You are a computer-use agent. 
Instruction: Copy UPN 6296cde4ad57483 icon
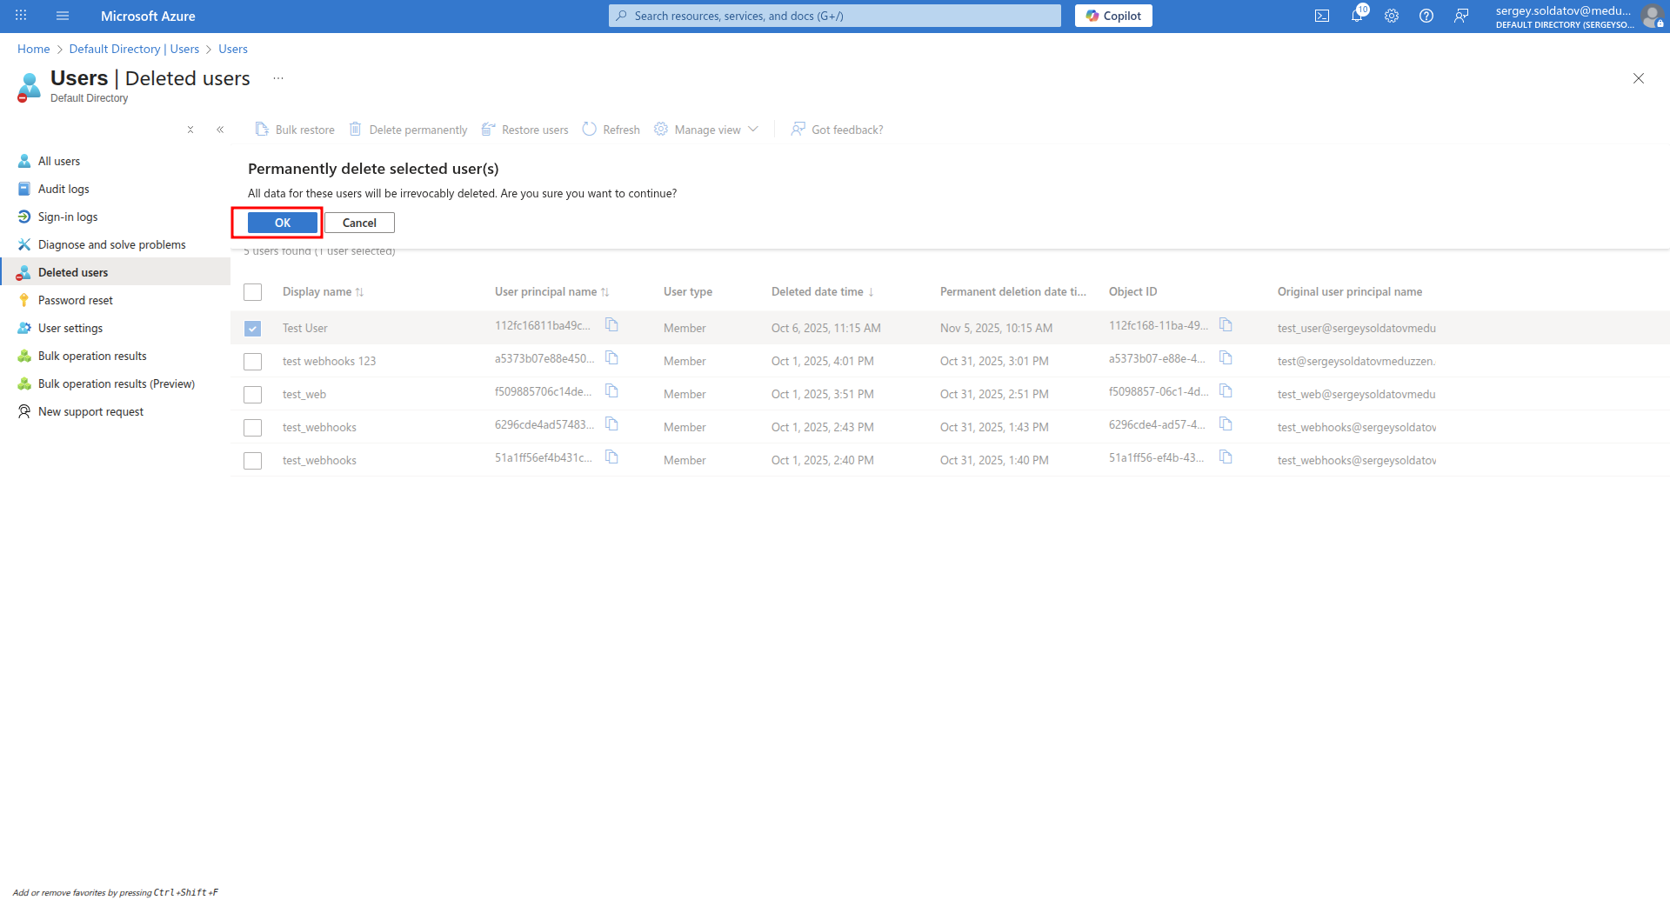[611, 424]
